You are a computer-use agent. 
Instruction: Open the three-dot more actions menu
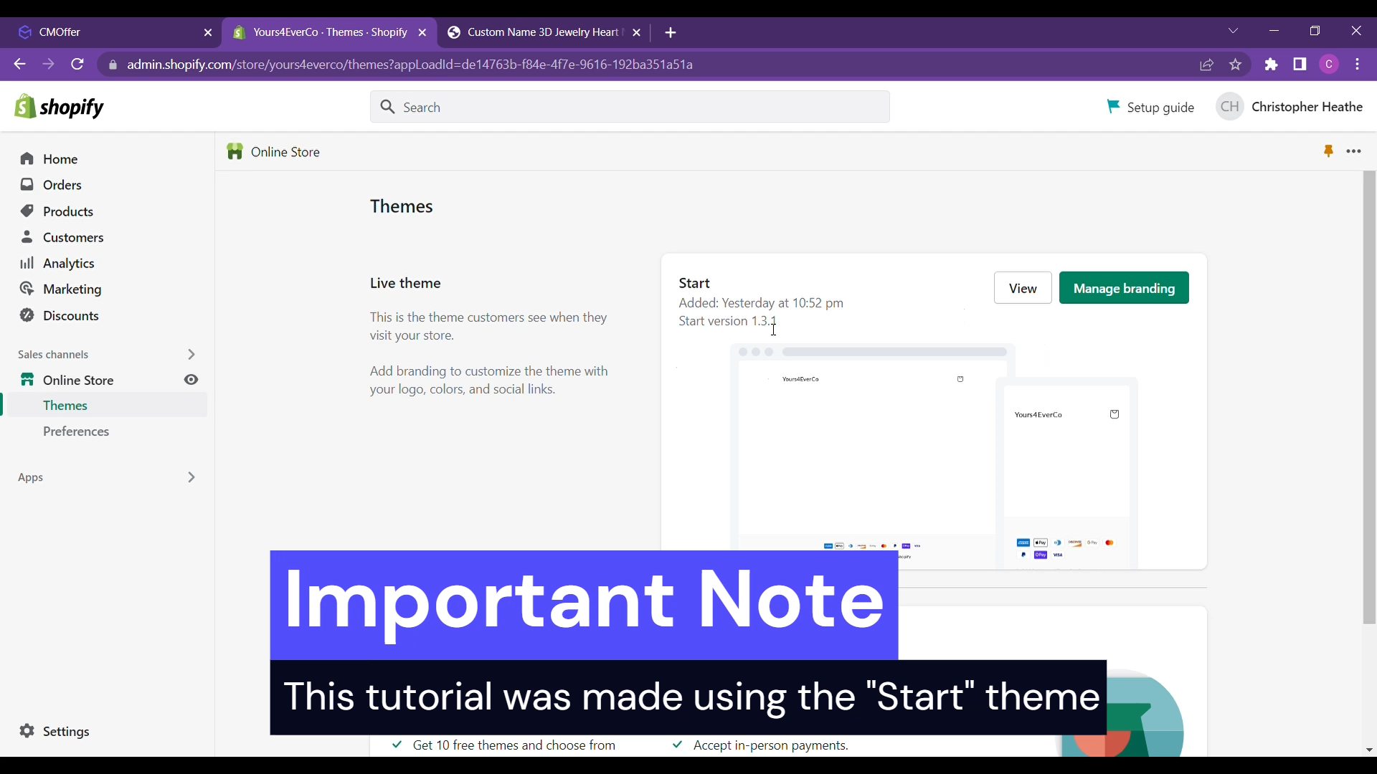pos(1354,151)
